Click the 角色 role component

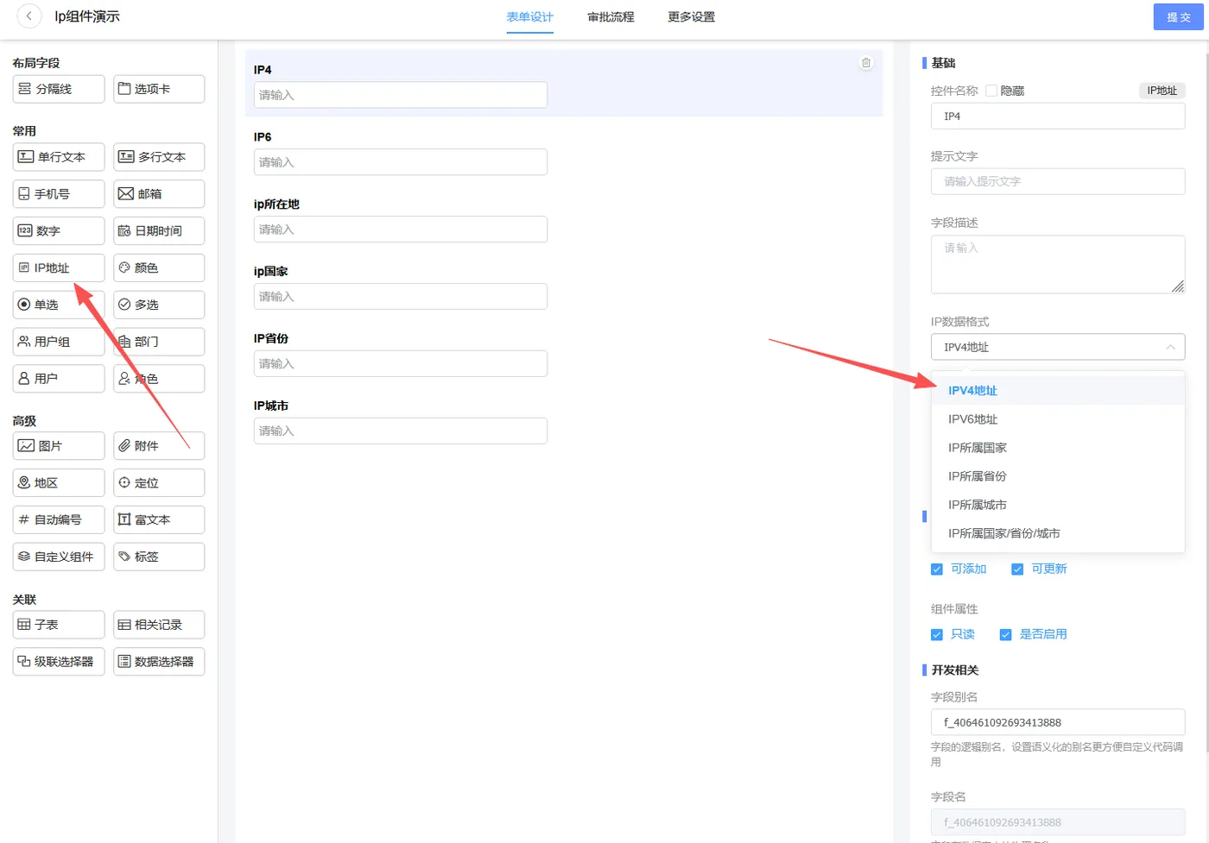[159, 379]
